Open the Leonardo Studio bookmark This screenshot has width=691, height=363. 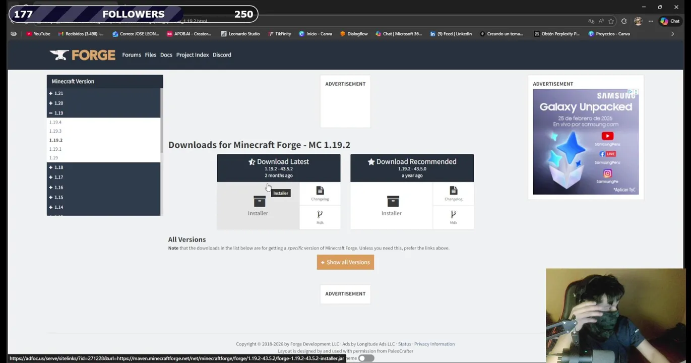coord(240,34)
